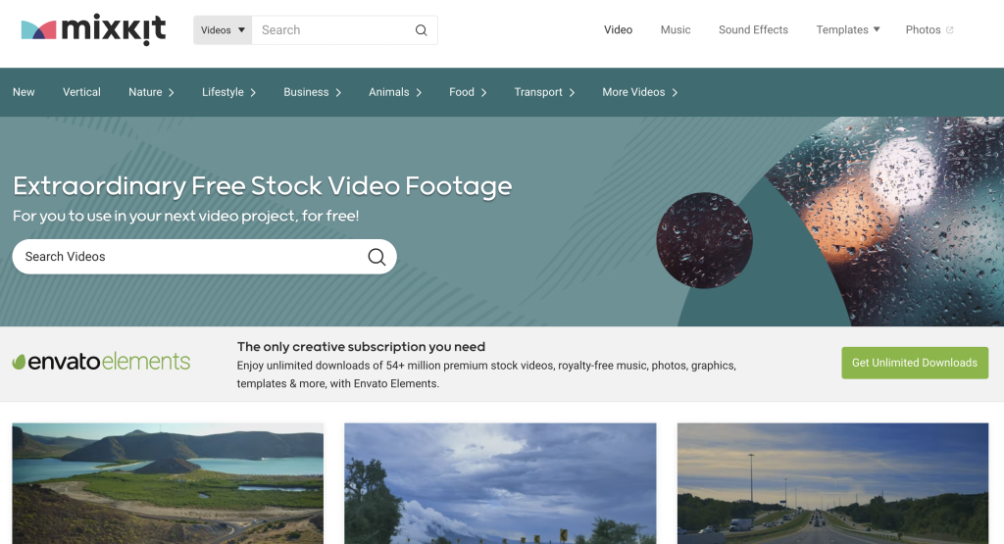Open the coastal lagoon landscape video thumbnail
The height and width of the screenshot is (544, 1004).
tap(168, 482)
